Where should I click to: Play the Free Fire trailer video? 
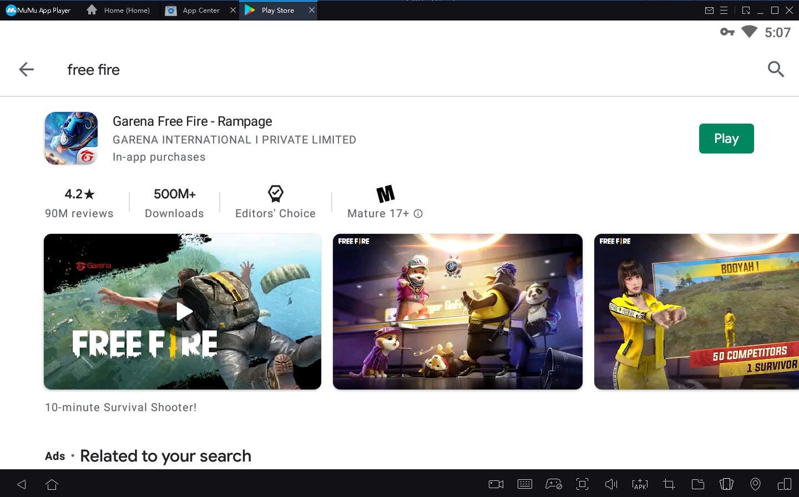pos(183,311)
